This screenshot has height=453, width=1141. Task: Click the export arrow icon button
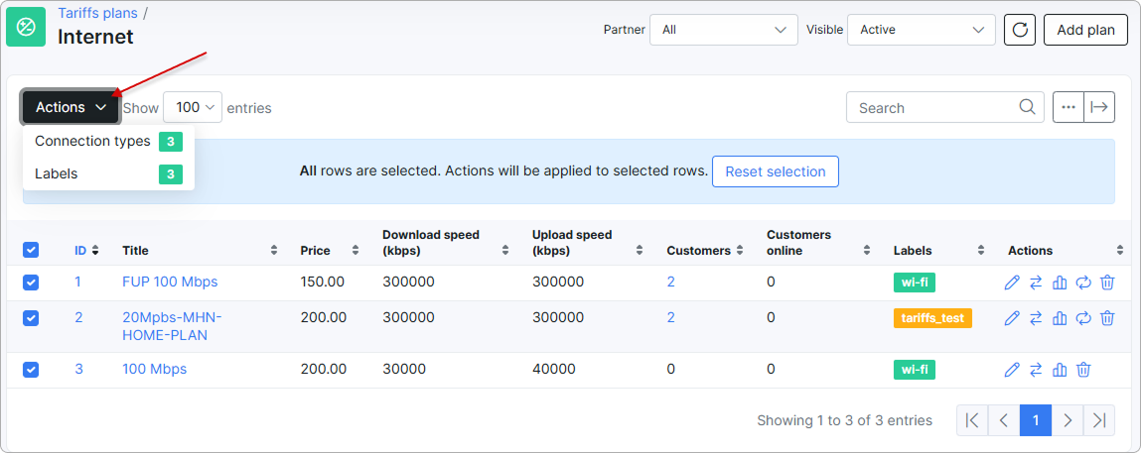(x=1098, y=107)
